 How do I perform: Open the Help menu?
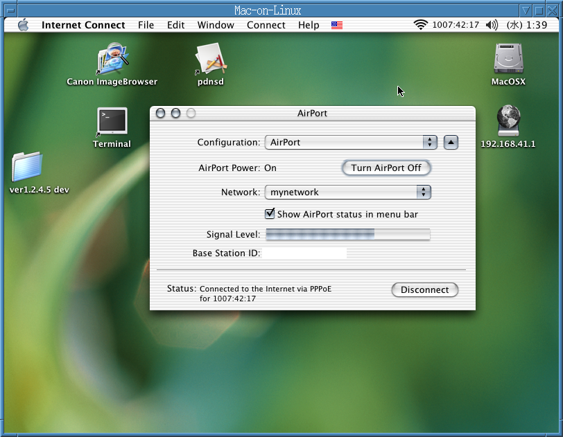point(309,25)
